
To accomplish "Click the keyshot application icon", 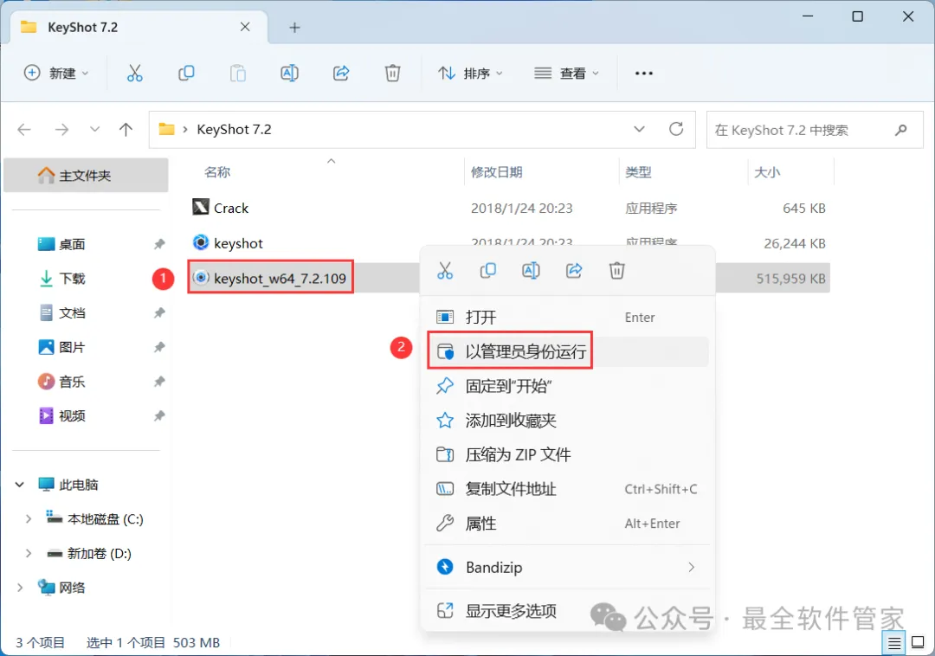I will tap(201, 242).
